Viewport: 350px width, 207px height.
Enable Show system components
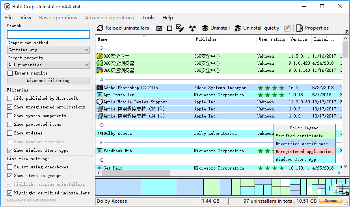click(9, 116)
